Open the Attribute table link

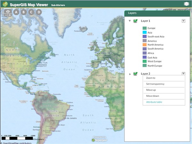[154, 102]
